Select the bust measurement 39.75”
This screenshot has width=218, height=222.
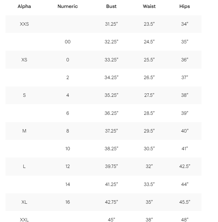(x=111, y=166)
